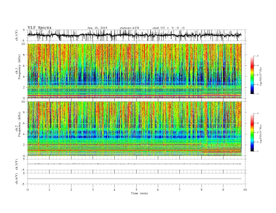
Task: Click the "-3" tick on ch.1 colorbar
Action: 257,56
